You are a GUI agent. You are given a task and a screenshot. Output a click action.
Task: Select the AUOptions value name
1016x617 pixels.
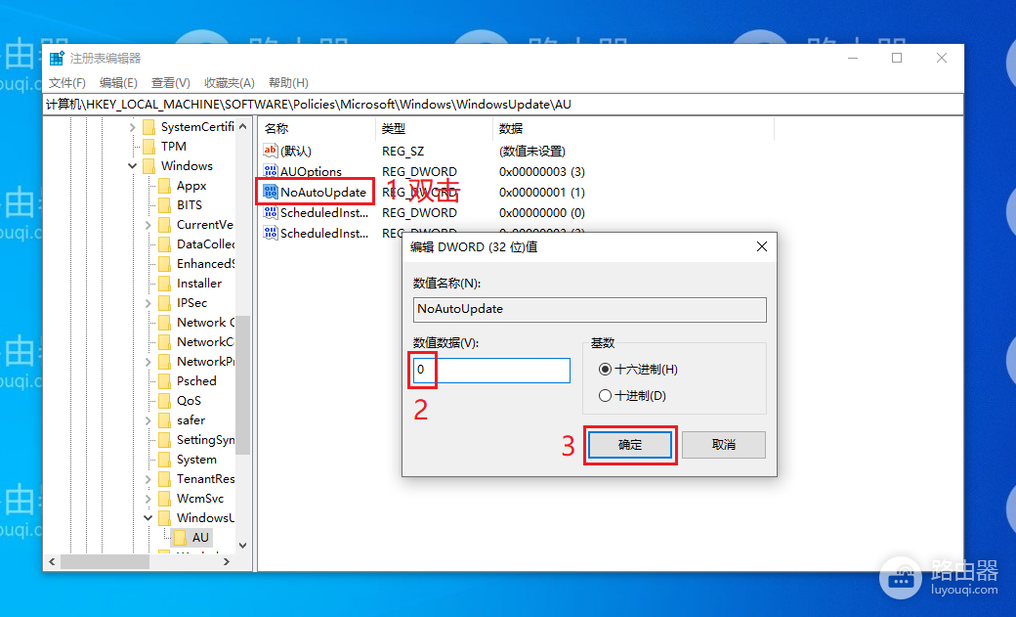point(311,171)
